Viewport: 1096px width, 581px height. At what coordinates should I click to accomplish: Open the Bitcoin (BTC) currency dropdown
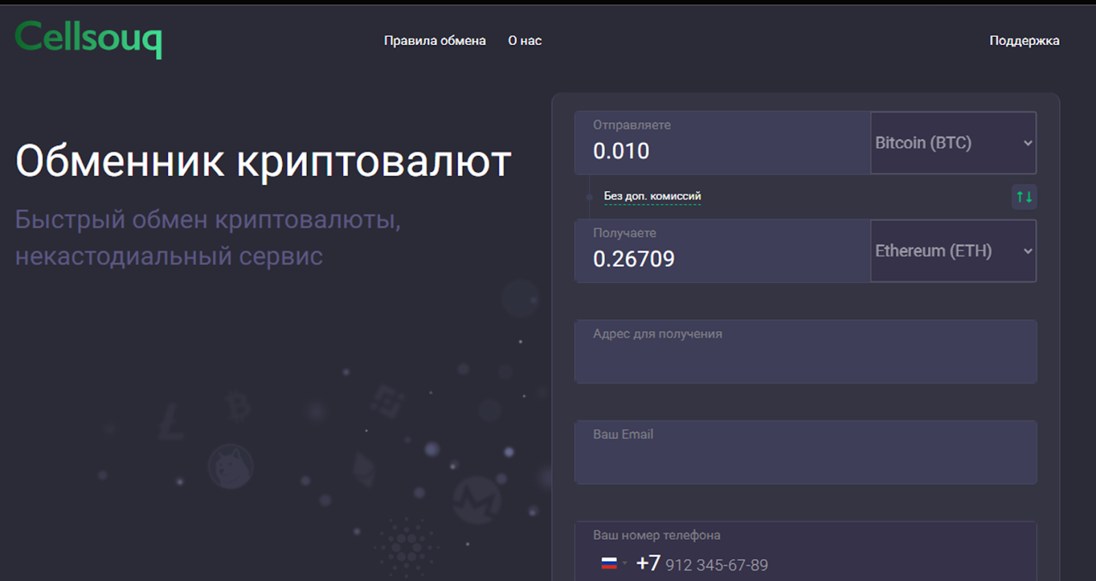click(x=953, y=143)
